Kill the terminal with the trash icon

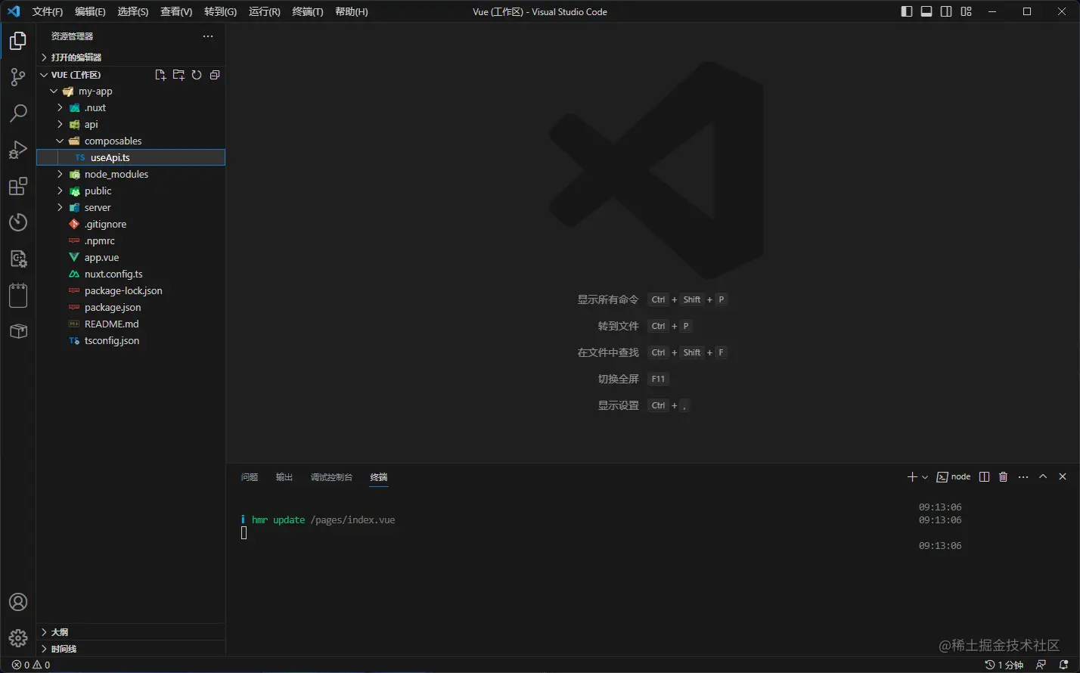pyautogui.click(x=1004, y=477)
